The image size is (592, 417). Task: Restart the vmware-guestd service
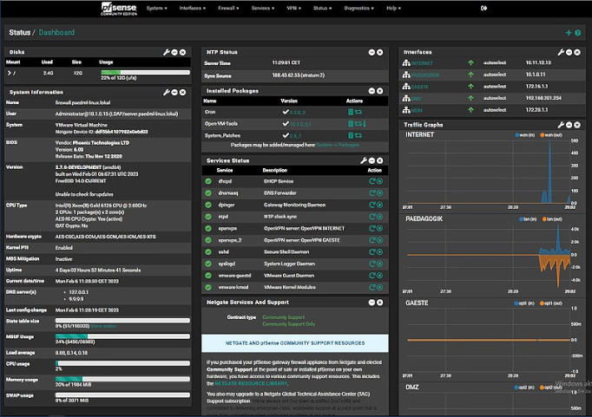coord(372,275)
